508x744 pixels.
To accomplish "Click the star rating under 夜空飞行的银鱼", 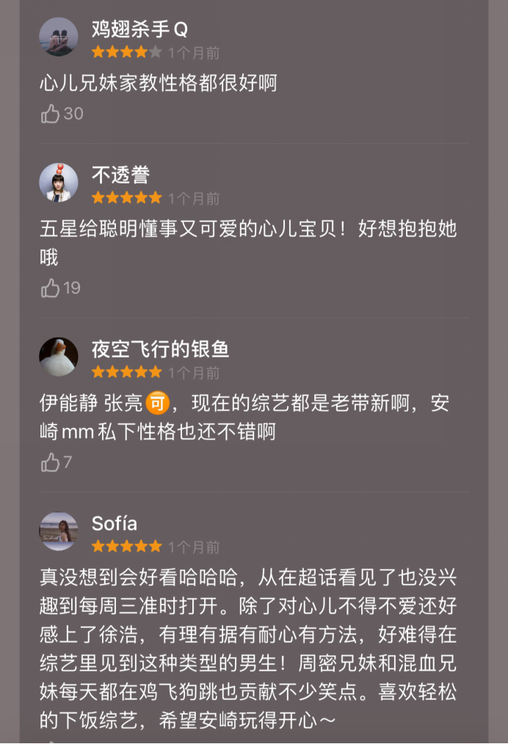I will [x=126, y=372].
